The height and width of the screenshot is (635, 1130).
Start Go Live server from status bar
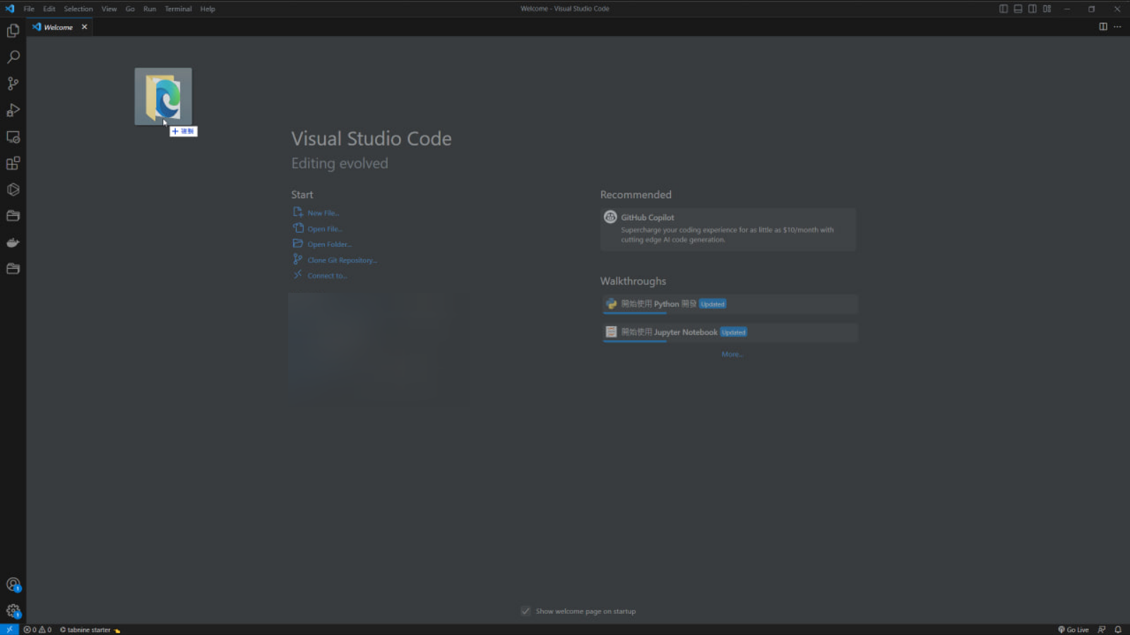(x=1073, y=629)
